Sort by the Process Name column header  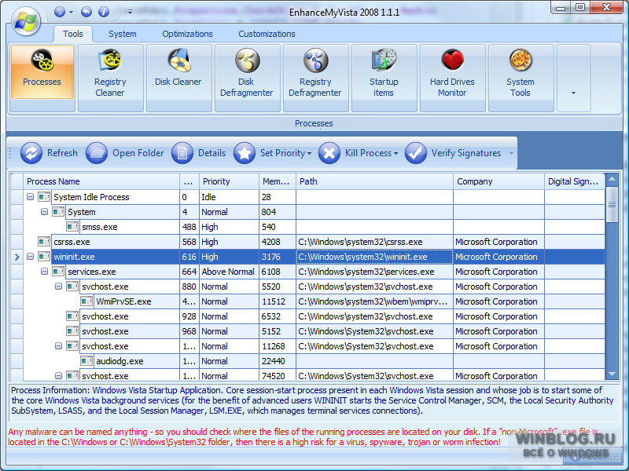(101, 181)
